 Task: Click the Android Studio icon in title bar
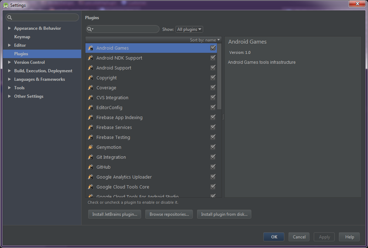[x=6, y=5]
